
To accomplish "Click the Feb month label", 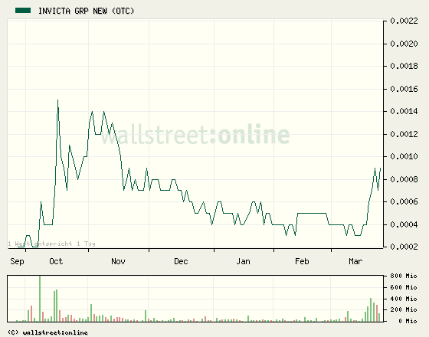I will click(302, 261).
